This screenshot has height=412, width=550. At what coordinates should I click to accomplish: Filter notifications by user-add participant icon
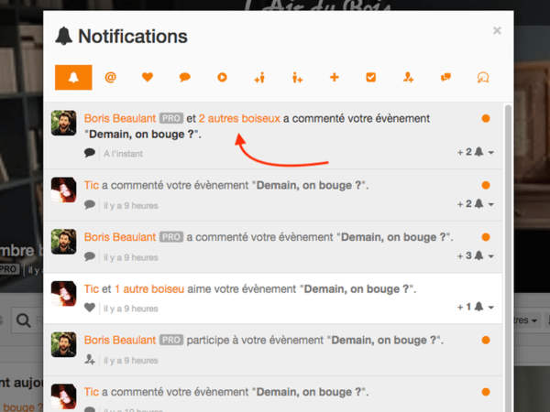tap(408, 77)
